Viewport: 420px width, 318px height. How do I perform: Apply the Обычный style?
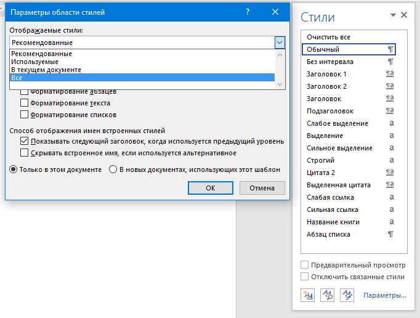[349, 49]
